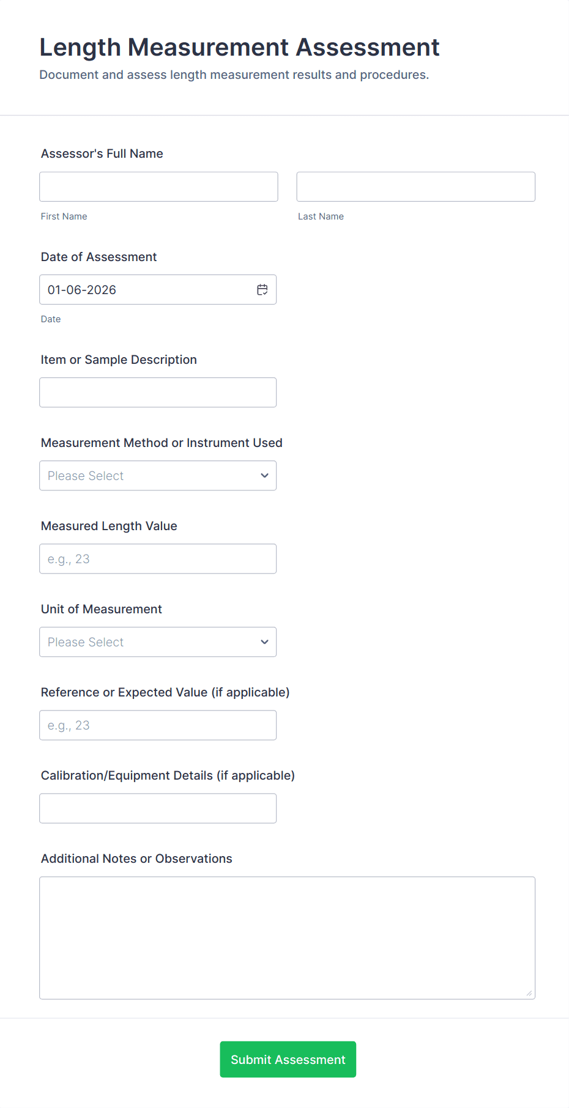Expand the Unit of Measurement dropdown
This screenshot has width=569, height=1108.
pyautogui.click(x=158, y=642)
